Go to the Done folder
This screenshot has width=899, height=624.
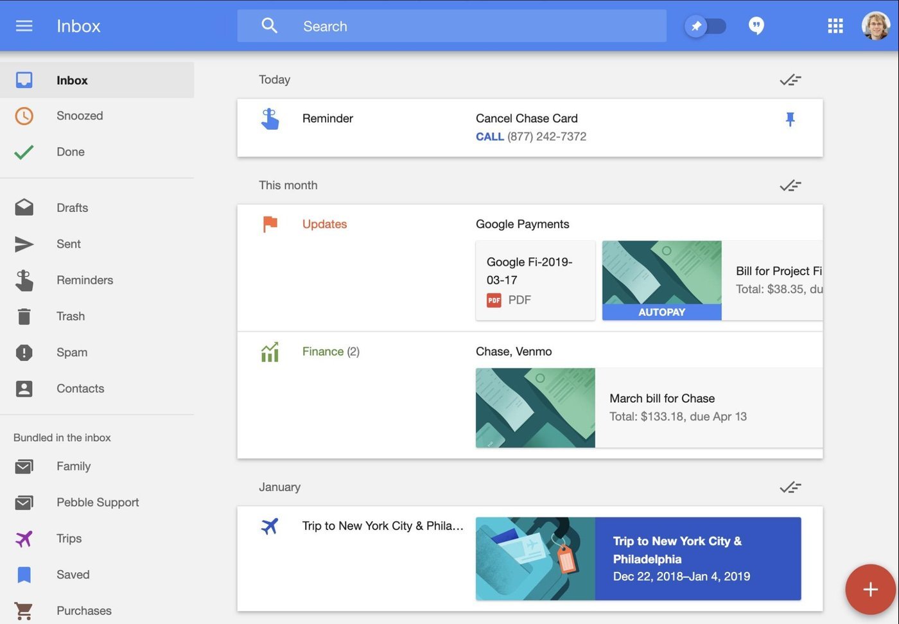pyautogui.click(x=71, y=152)
